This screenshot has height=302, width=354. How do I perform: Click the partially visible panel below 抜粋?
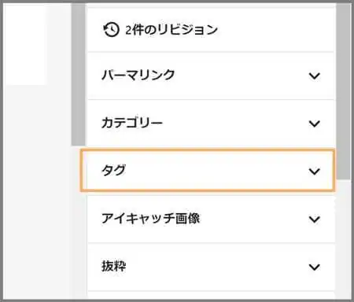click(x=211, y=295)
